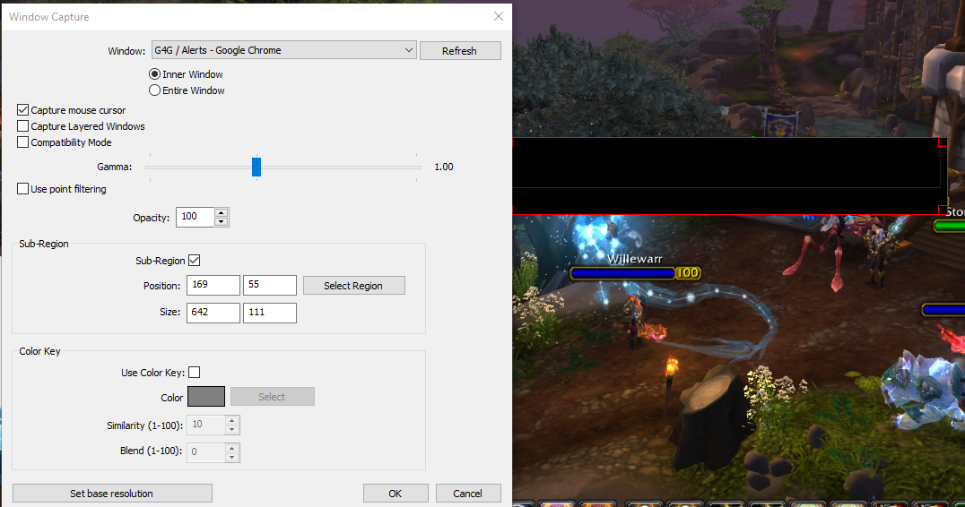Click the Position X field showing 169
965x507 pixels.
213,285
